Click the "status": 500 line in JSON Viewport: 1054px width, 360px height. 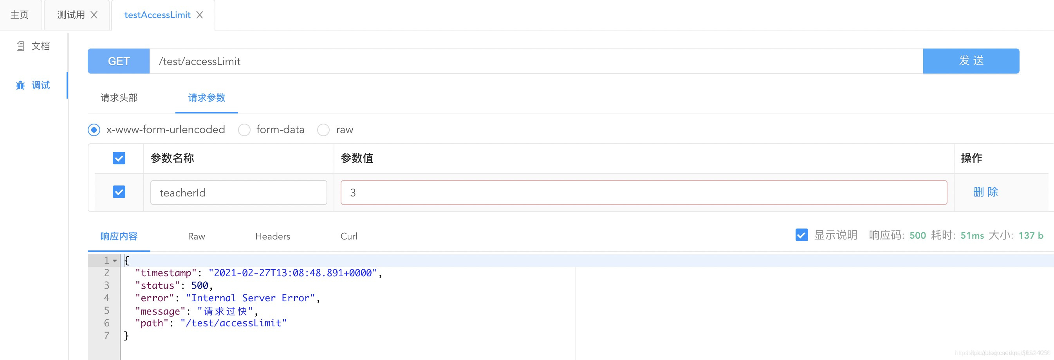(x=174, y=286)
